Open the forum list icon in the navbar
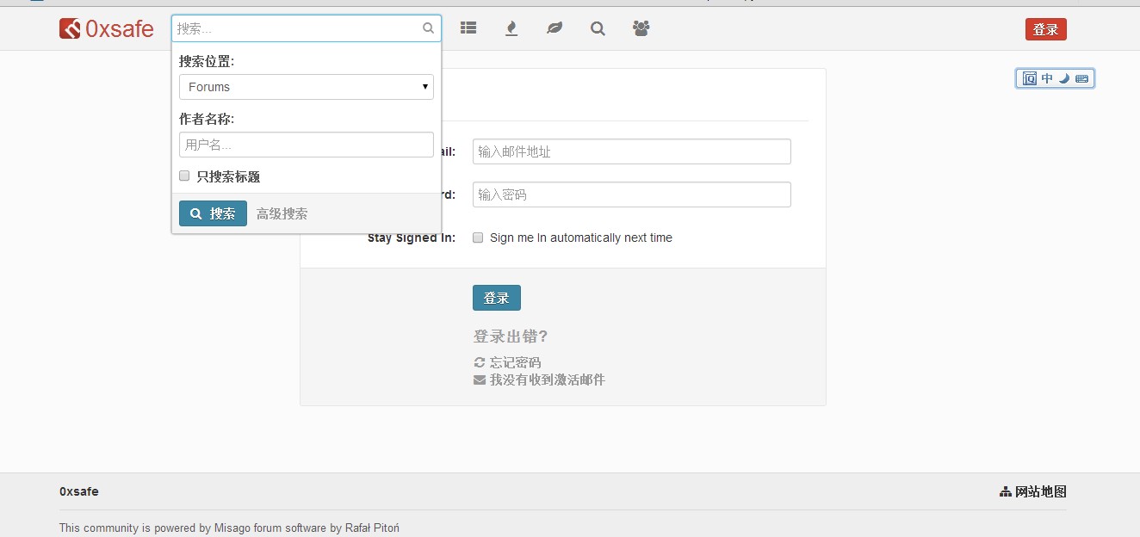 468,28
